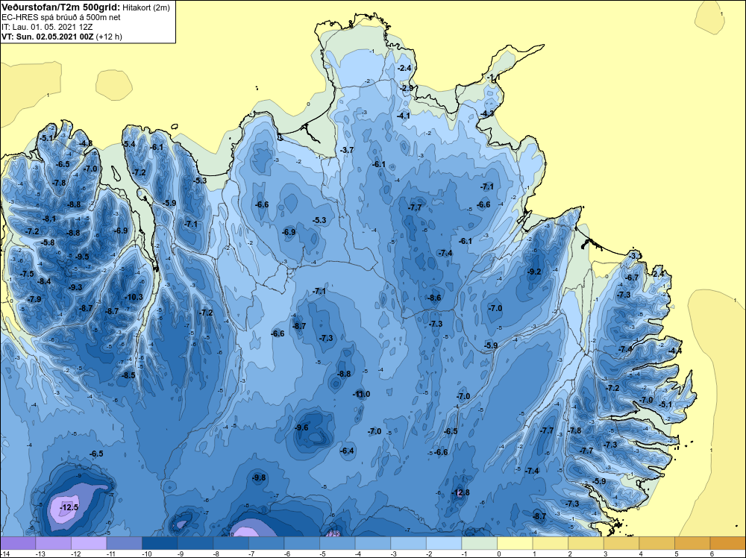This screenshot has height=558, width=746.
Task: Click the -8.1 temperature label
Action: (49, 219)
